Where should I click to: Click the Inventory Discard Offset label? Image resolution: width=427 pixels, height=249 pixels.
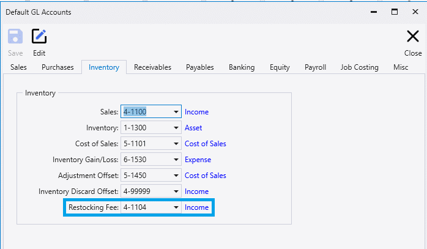78,191
